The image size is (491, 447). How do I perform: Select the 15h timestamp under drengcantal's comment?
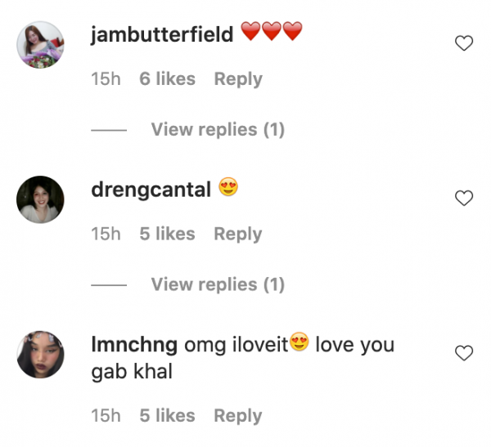[106, 234]
